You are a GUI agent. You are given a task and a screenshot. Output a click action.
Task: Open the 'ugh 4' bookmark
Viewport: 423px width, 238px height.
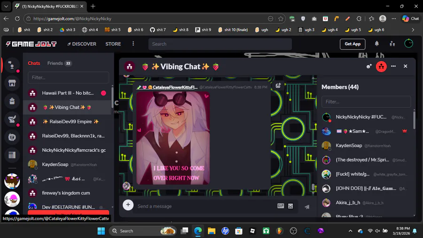coord(329,30)
